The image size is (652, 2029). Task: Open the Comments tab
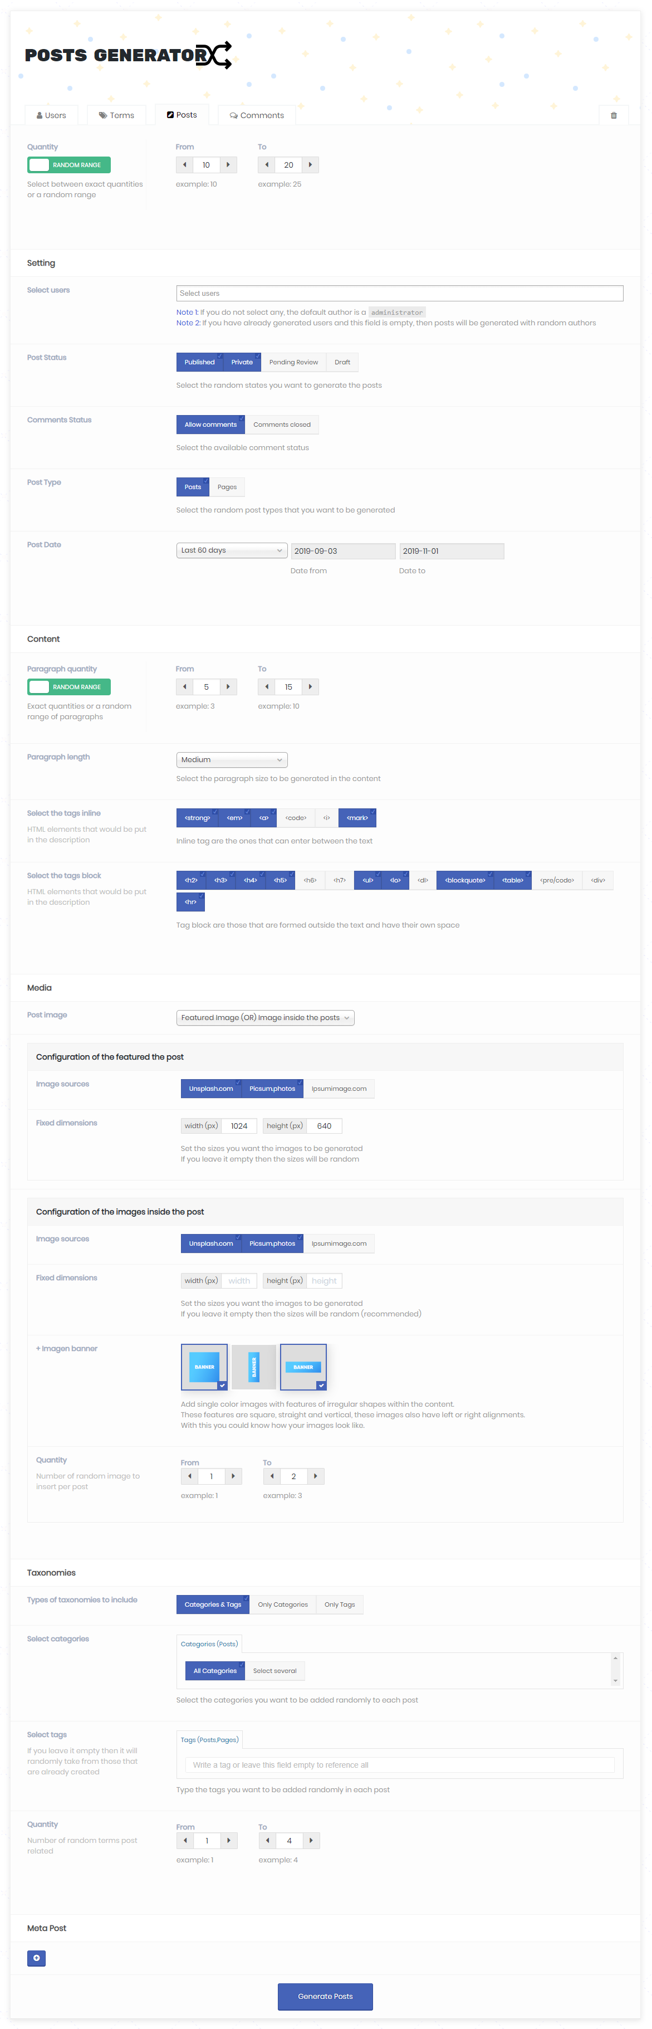[x=257, y=116]
